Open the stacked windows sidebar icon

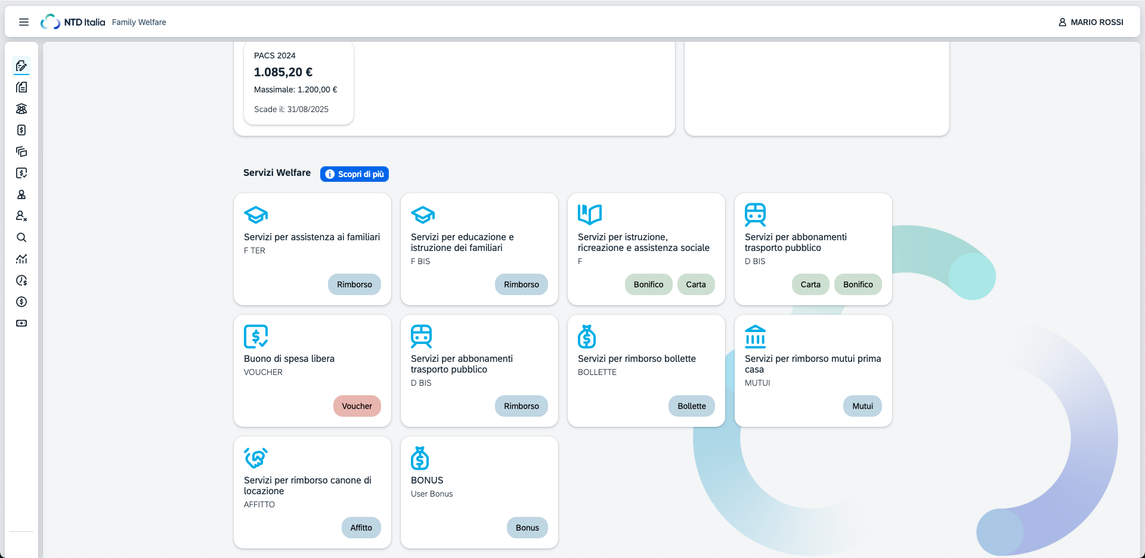(21, 151)
